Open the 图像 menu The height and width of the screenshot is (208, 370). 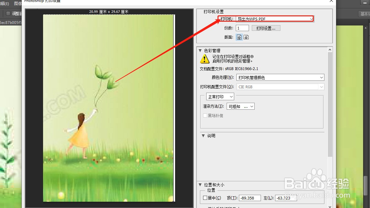pyautogui.click(x=17, y=3)
